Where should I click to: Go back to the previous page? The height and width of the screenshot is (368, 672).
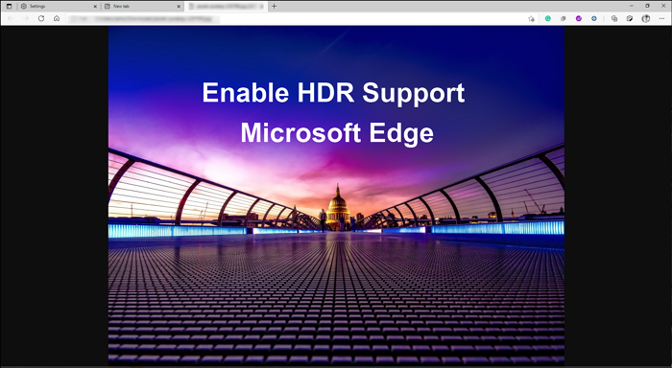(11, 18)
